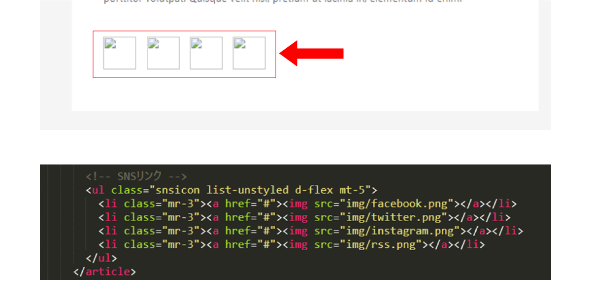Select the third broken image placeholder

pyautogui.click(x=206, y=53)
